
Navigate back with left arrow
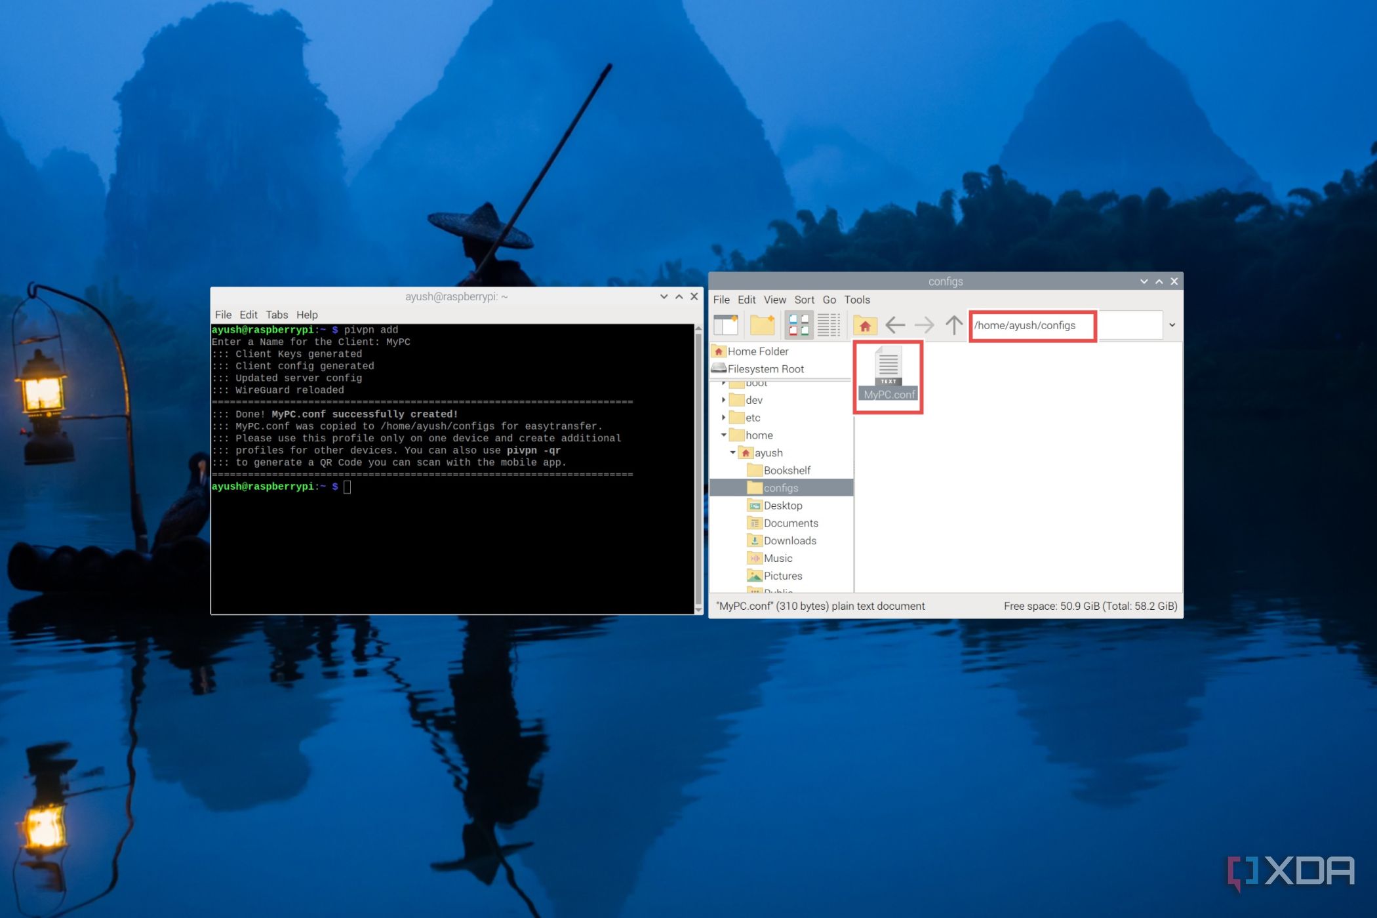895,325
